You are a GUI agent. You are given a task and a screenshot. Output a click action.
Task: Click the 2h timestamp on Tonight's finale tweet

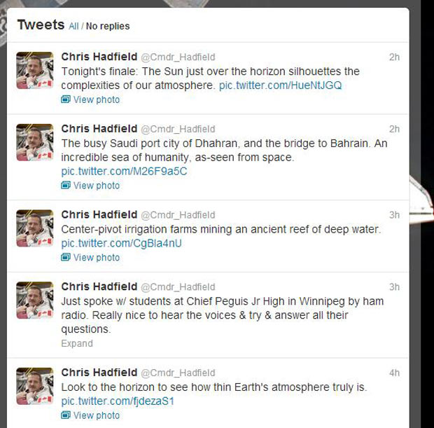[394, 57]
